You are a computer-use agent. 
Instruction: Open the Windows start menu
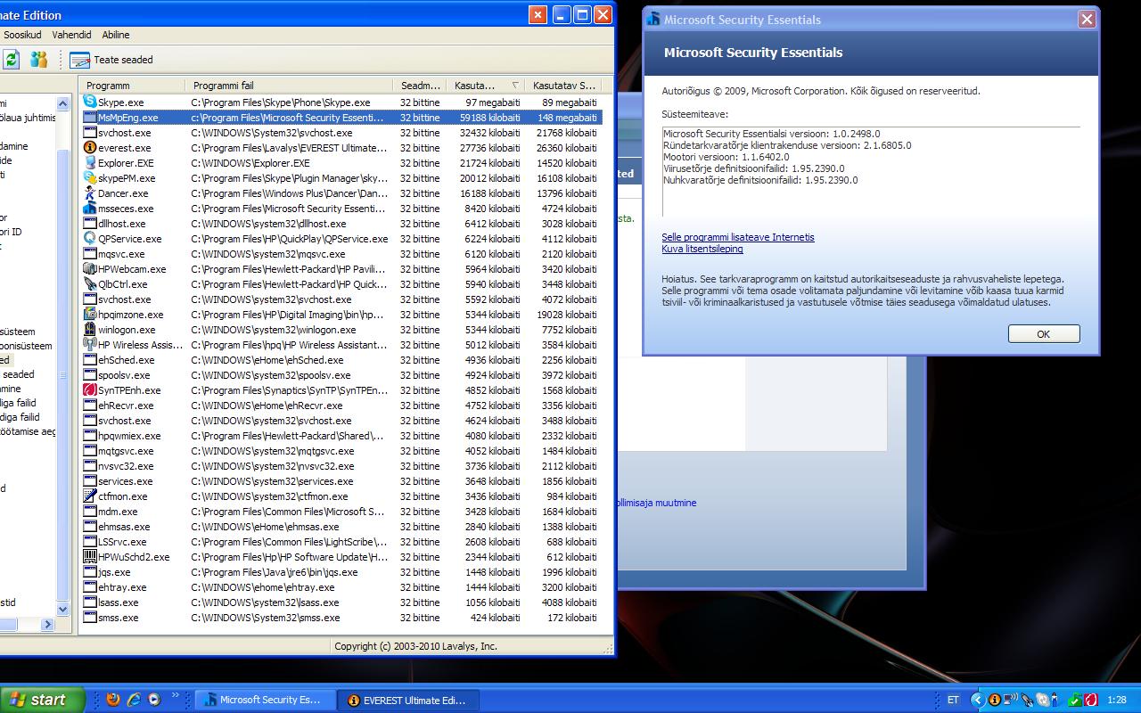[x=42, y=700]
